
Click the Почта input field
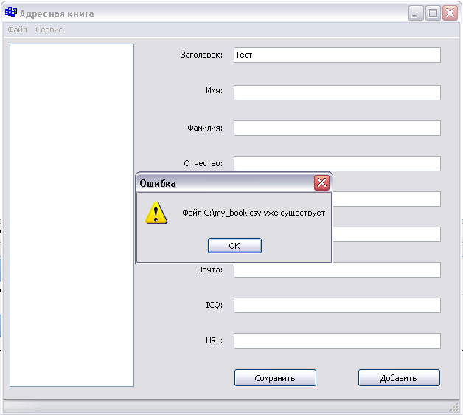337,270
